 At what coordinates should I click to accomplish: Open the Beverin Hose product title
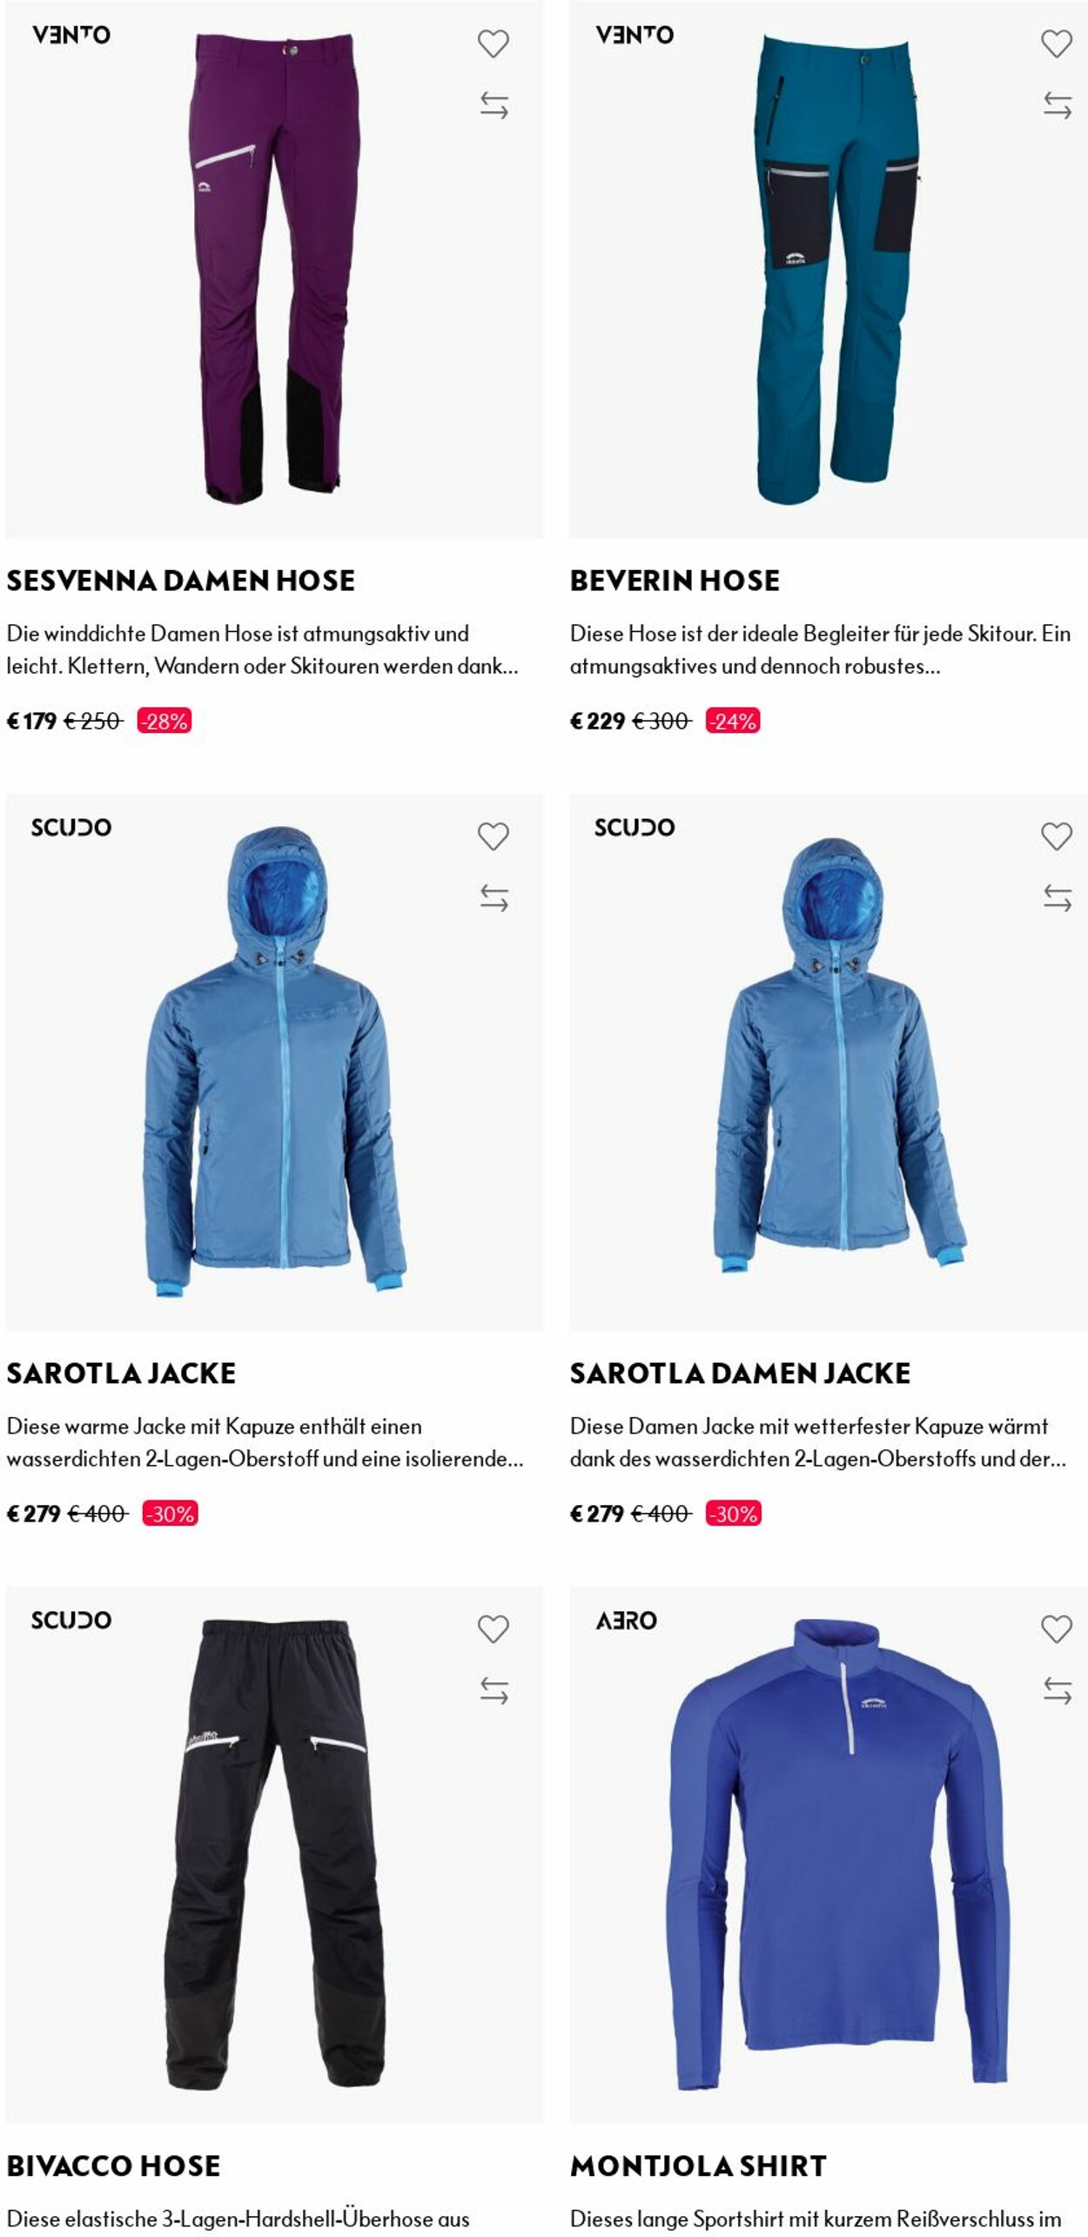tap(675, 581)
